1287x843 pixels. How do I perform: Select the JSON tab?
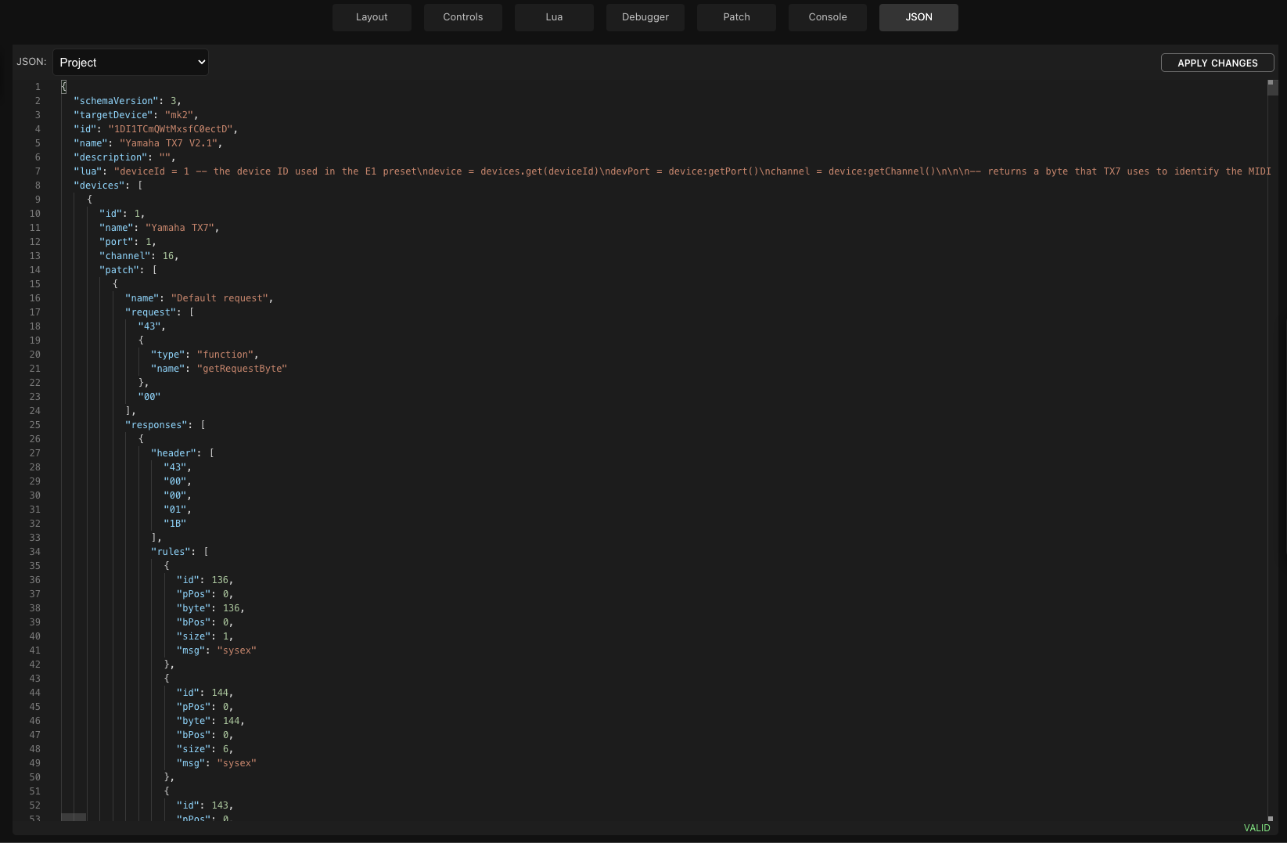click(918, 16)
